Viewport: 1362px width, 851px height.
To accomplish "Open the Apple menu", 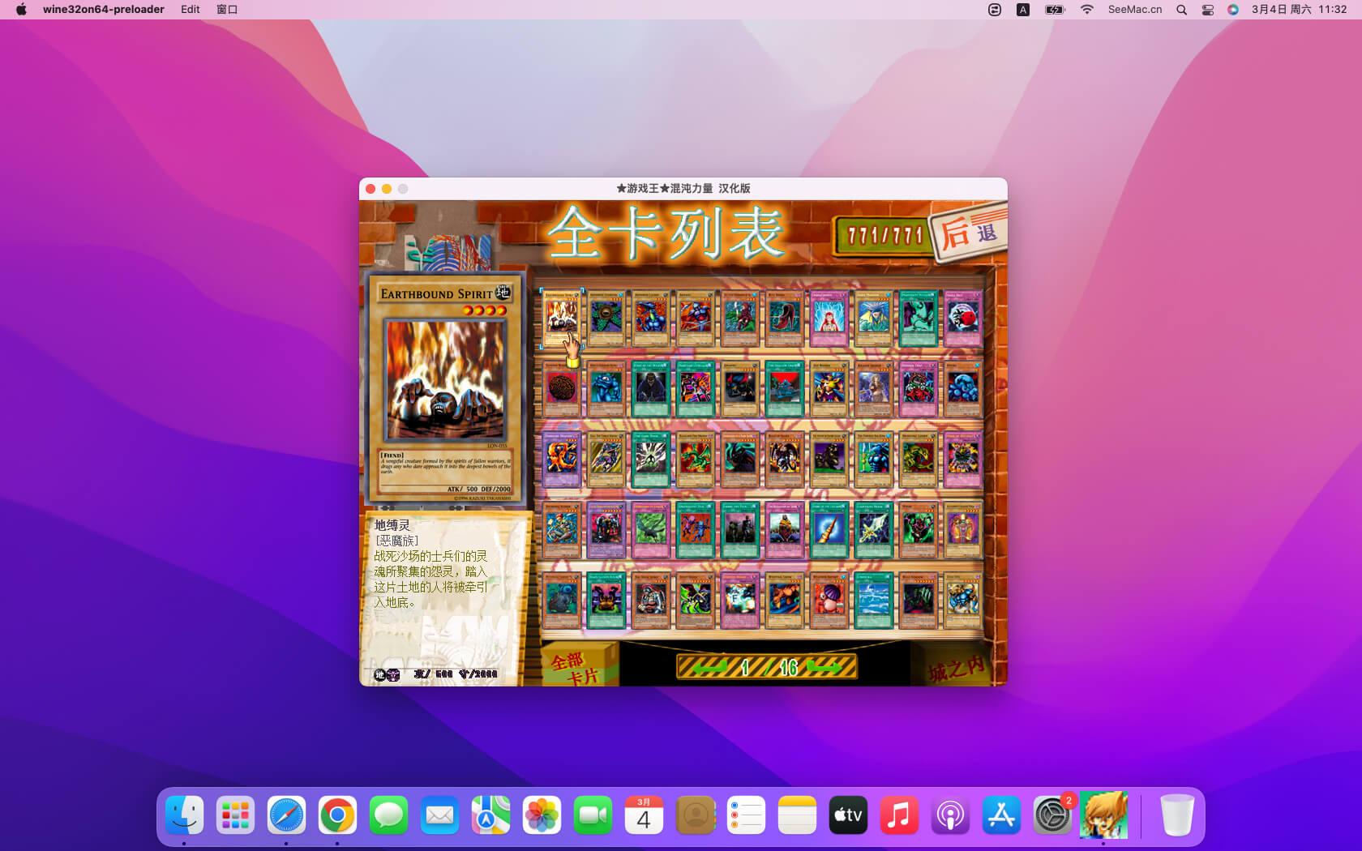I will pyautogui.click(x=21, y=9).
